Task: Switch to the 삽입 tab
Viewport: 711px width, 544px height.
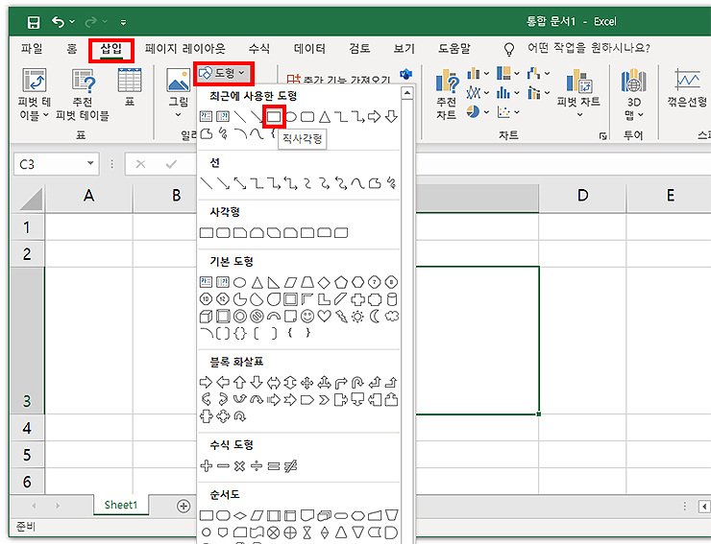Action: (x=111, y=49)
